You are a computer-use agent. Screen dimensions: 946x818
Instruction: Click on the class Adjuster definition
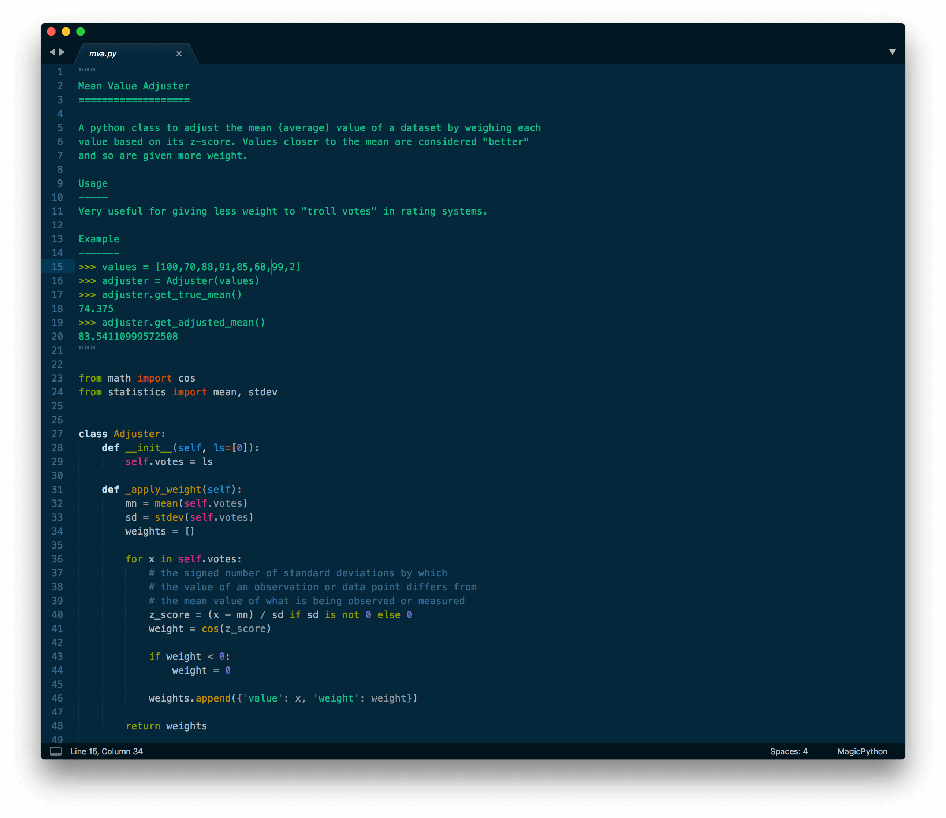(x=137, y=434)
